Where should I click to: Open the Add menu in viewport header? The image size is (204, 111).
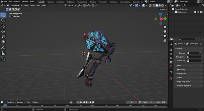(39, 5)
